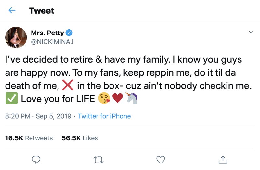Image resolution: width=260 pixels, height=170 pixels.
Task: Click the red cross mark emoji
Action: click(x=67, y=85)
